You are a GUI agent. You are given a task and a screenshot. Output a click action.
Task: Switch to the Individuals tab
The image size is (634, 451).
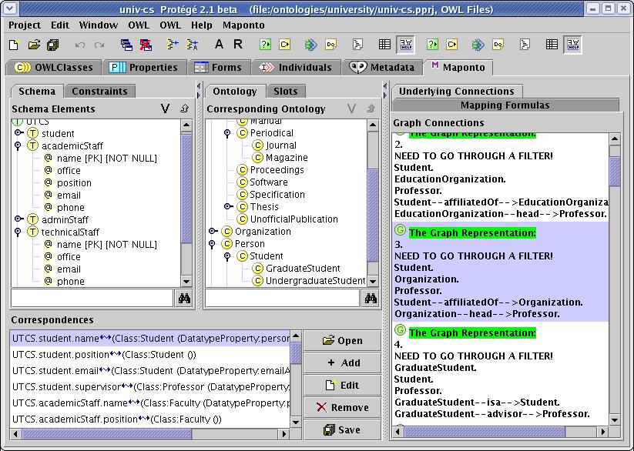(295, 68)
